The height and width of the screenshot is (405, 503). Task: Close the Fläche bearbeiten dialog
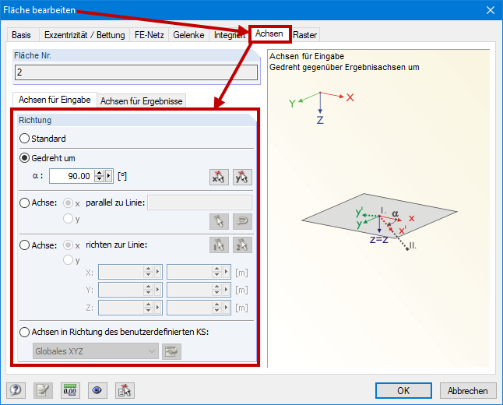(491, 10)
